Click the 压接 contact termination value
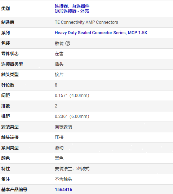 point(59,137)
